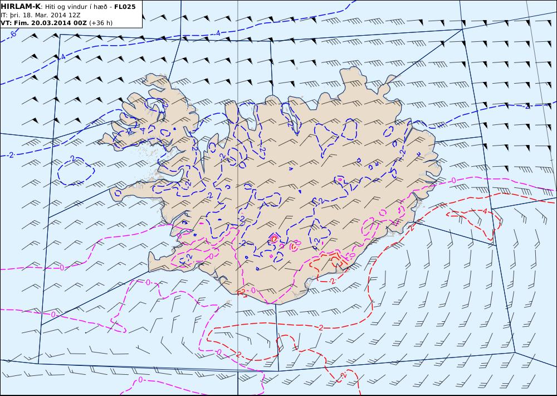Click the FL025 flight level label

(x=125, y=7)
